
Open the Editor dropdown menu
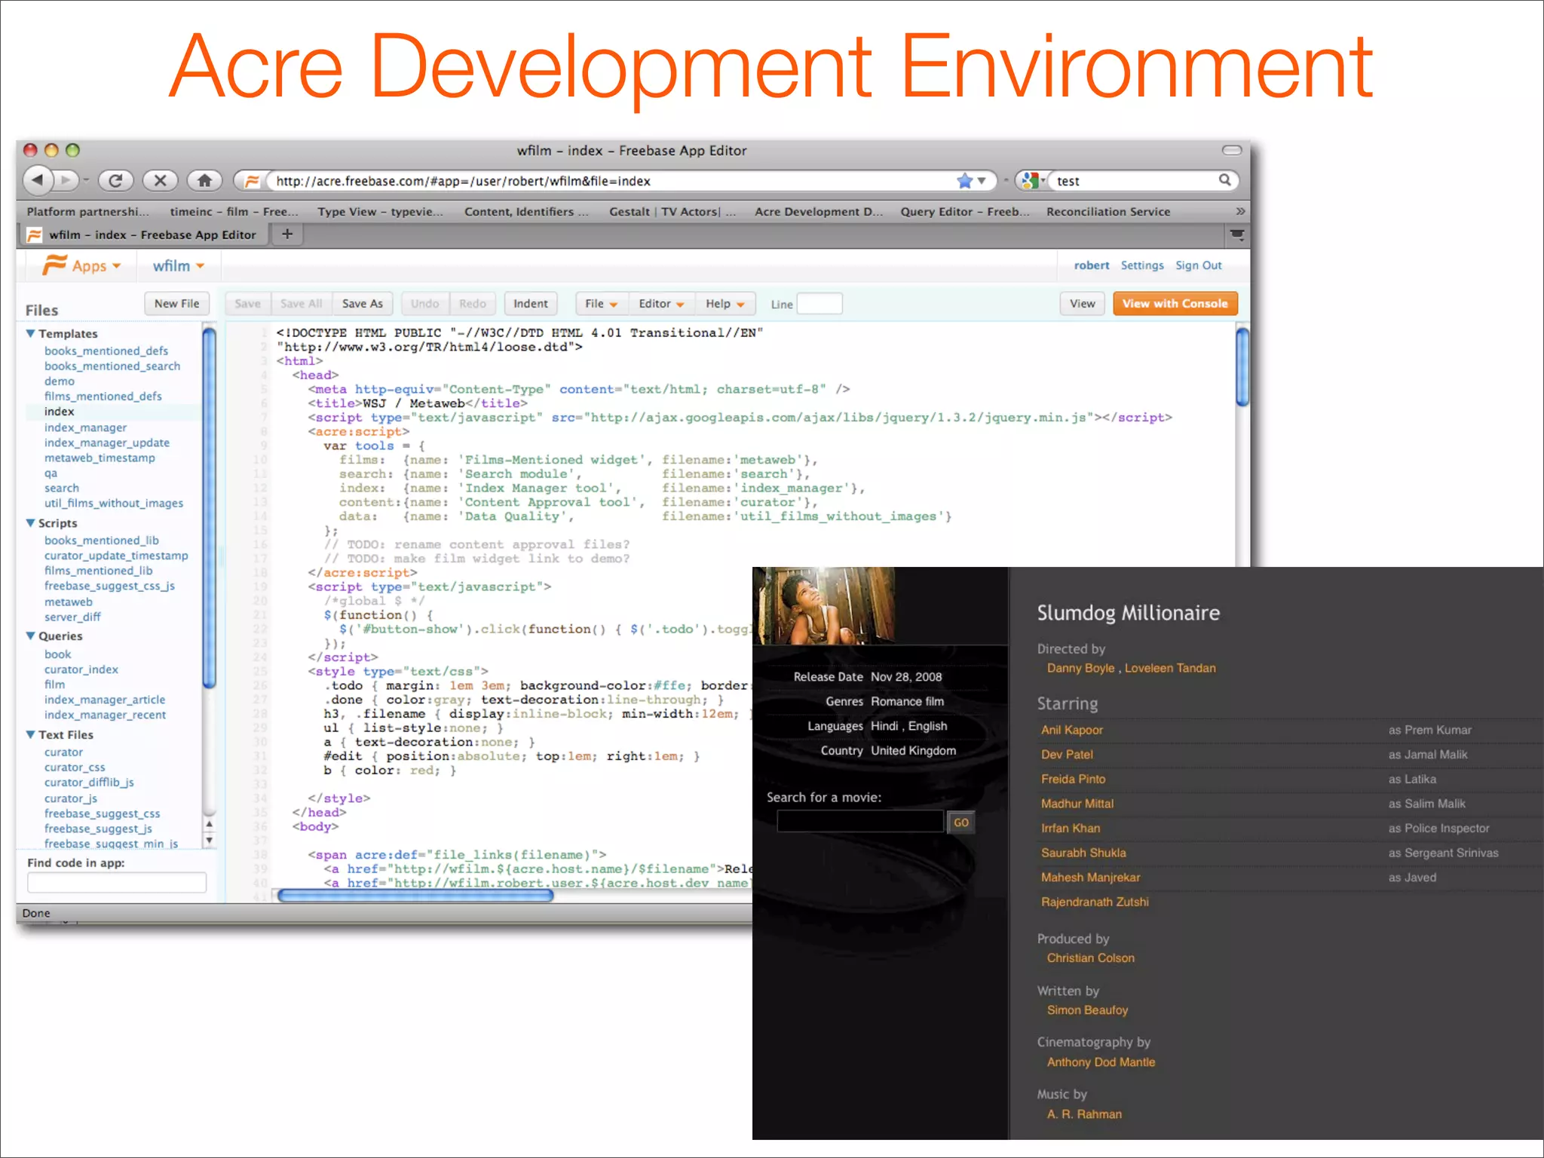point(661,304)
